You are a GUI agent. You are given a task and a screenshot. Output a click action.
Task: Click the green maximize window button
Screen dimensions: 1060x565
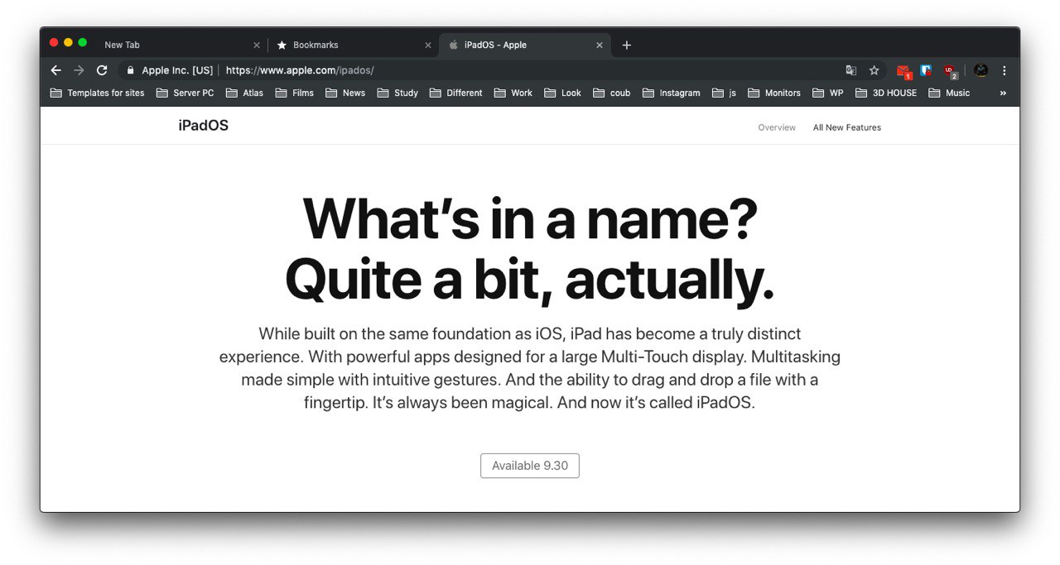click(82, 42)
